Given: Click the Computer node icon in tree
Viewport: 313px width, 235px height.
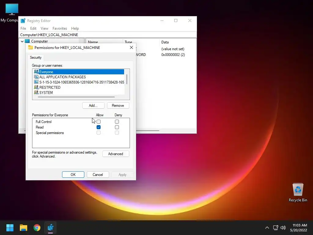Looking at the screenshot, I should [x=27, y=41].
